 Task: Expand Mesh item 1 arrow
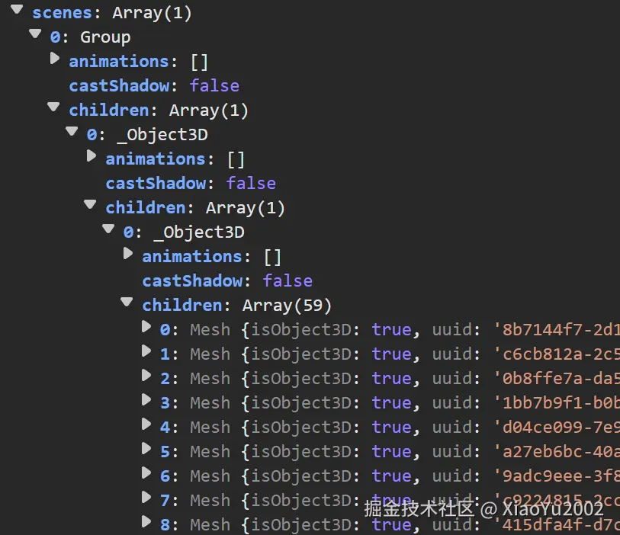[146, 351]
